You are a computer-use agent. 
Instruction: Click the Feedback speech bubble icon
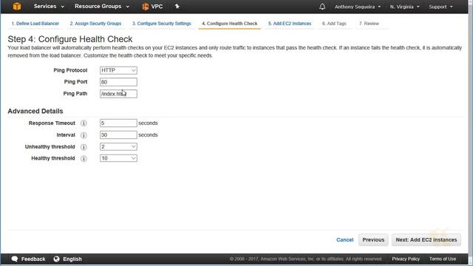point(15,259)
